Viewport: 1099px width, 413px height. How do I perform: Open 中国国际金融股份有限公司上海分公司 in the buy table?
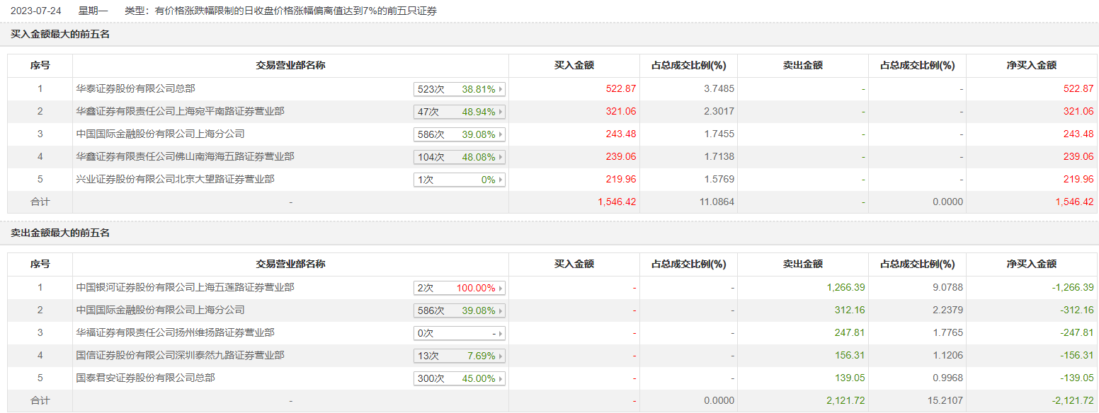[x=161, y=134]
